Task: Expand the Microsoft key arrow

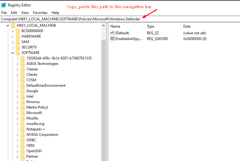Action: [x=17, y=113]
